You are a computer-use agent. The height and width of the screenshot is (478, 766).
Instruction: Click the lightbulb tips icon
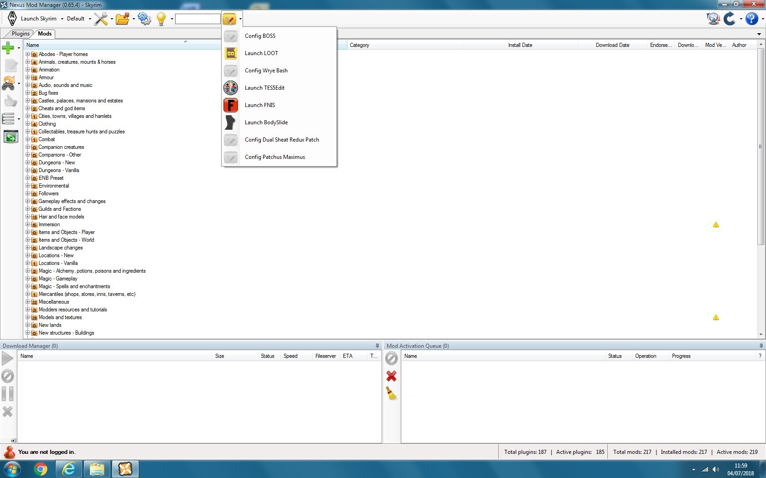click(x=161, y=19)
